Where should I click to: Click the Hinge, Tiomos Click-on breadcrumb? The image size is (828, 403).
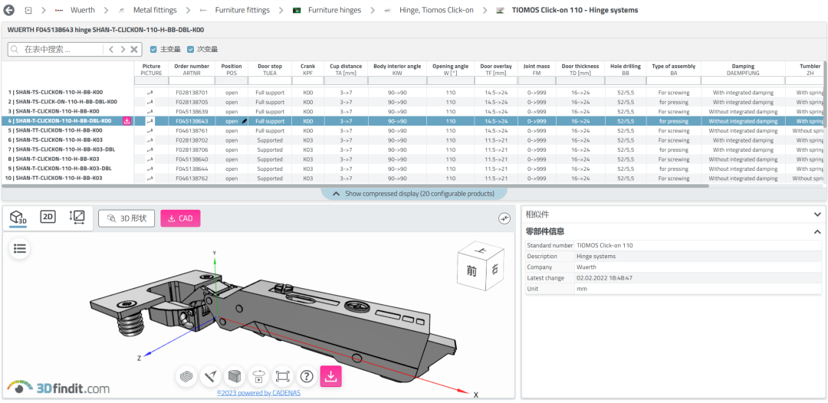pos(437,10)
